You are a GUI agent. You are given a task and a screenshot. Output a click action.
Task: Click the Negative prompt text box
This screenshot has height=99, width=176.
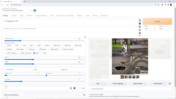[x=70, y=29]
